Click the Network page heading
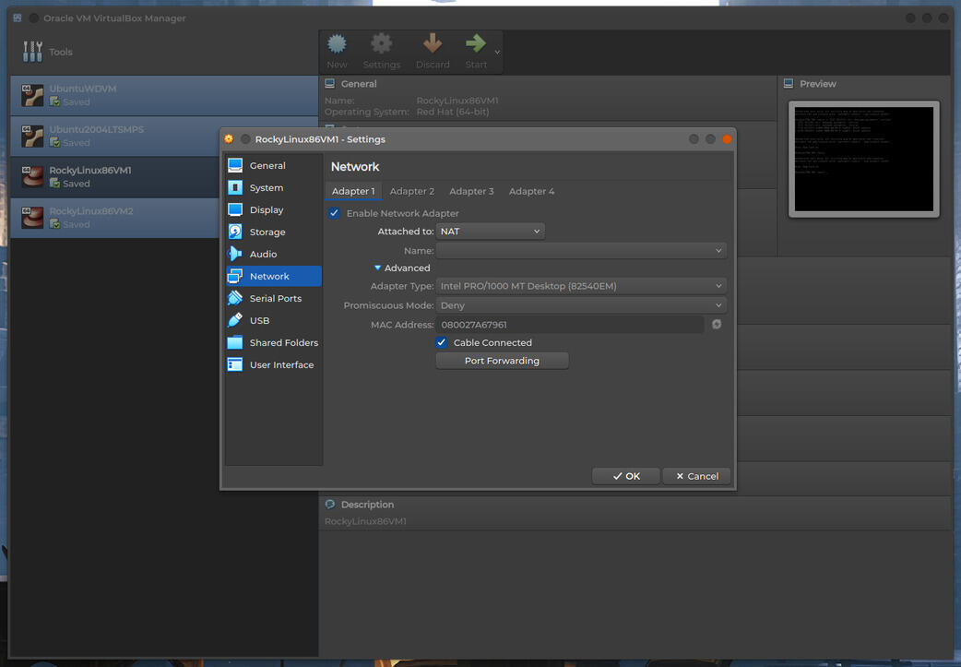 pos(355,167)
